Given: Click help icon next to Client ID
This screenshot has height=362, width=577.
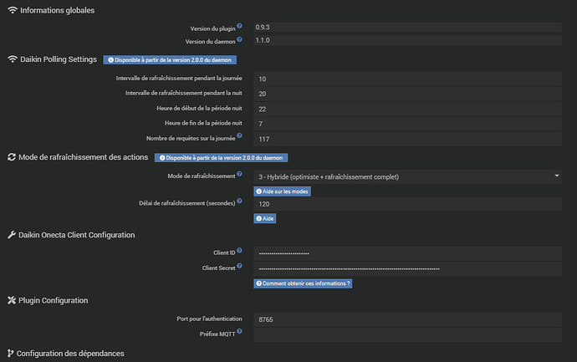Looking at the screenshot, I should point(239,250).
